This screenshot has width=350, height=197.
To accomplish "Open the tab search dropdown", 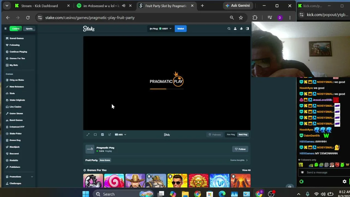I will [x=7, y=6].
